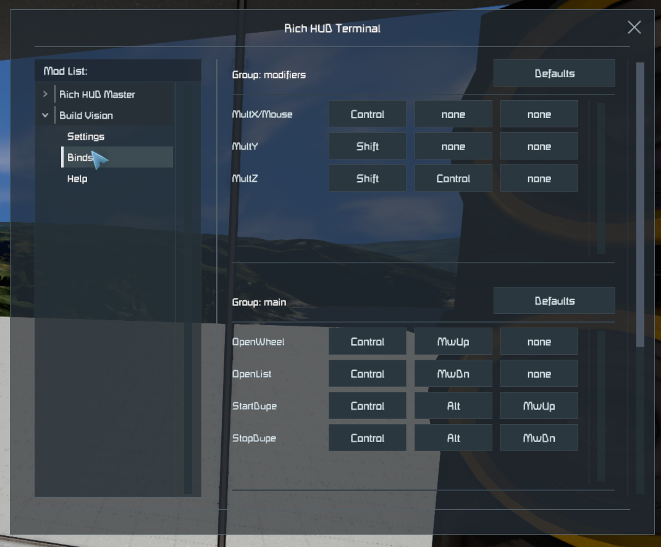Change OpenList MwDn bind

click(x=453, y=373)
